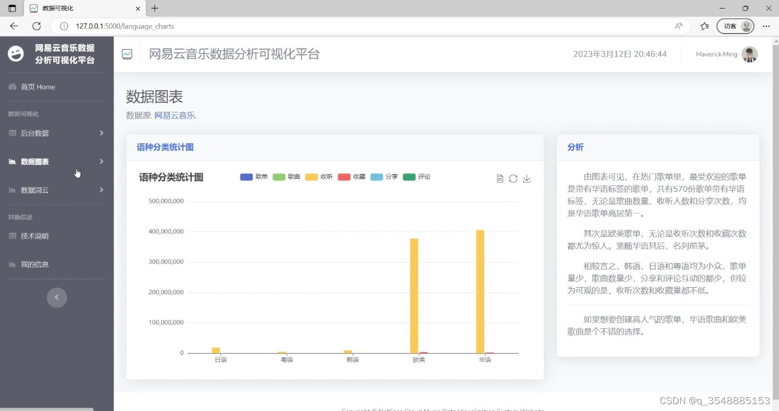Click the table icon beside 技术说明
This screenshot has height=411, width=779.
click(x=13, y=236)
